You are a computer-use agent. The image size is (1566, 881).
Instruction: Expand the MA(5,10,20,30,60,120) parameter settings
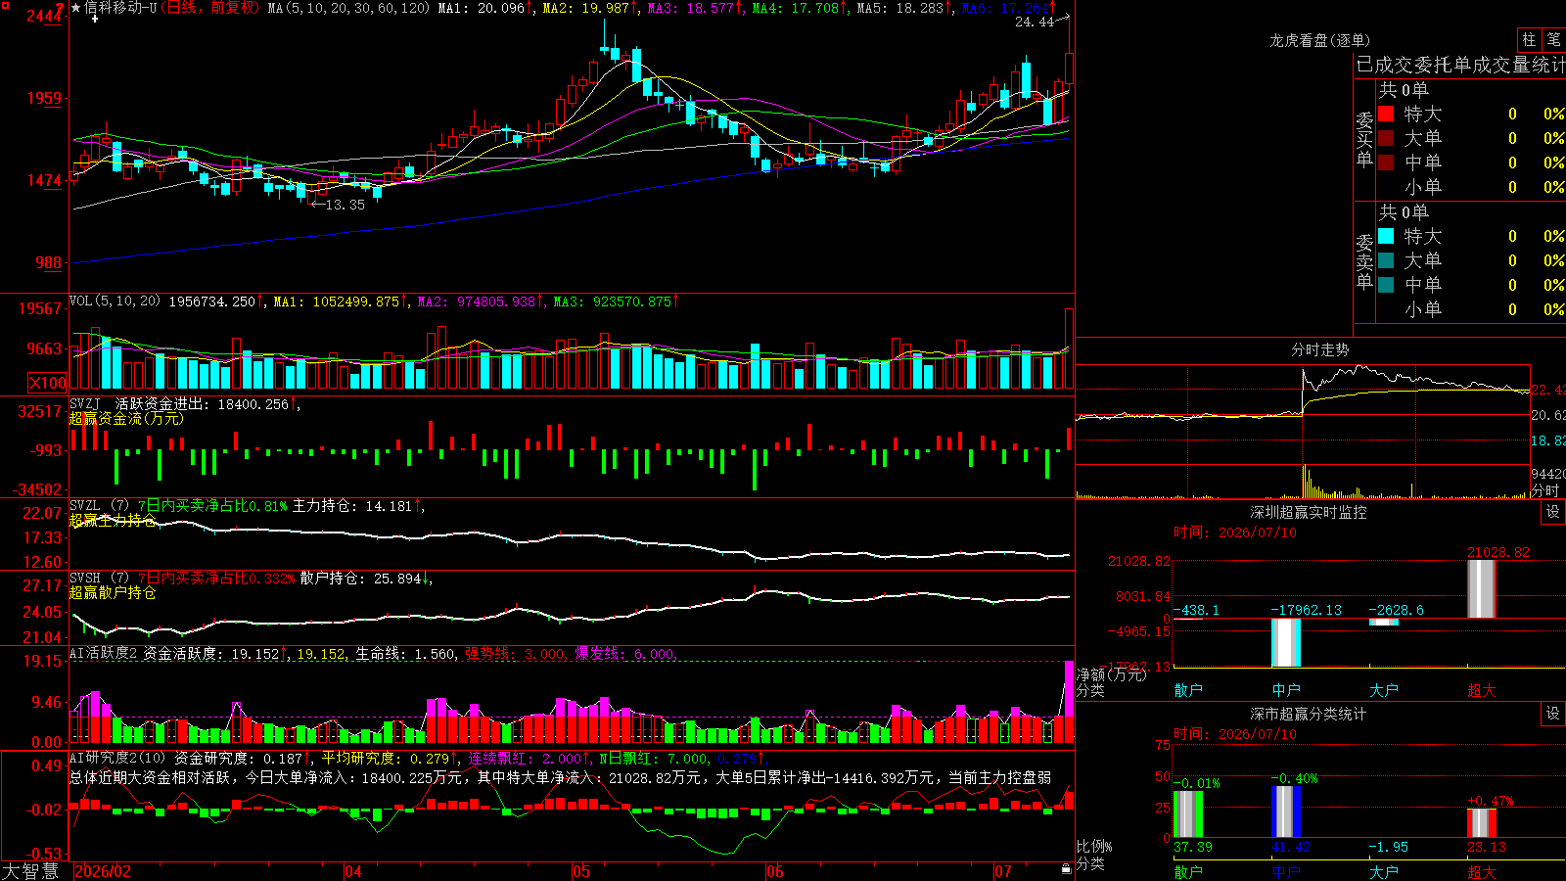pos(349,8)
